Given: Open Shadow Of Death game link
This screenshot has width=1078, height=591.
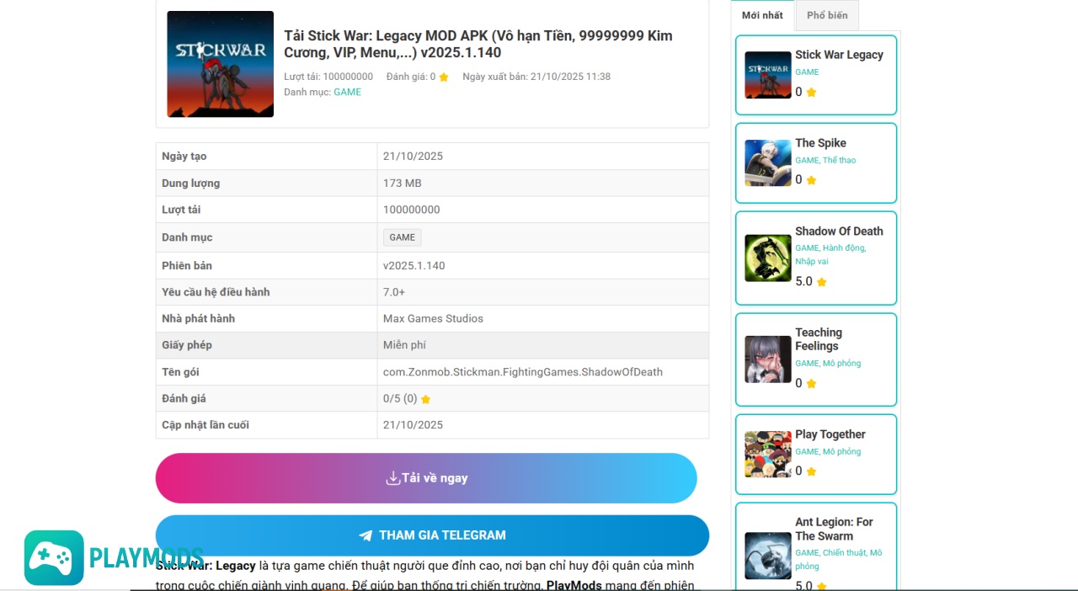Looking at the screenshot, I should 839,232.
